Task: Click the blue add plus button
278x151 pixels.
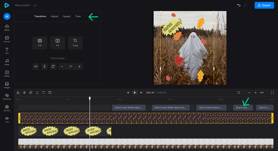Action: (x=7, y=16)
